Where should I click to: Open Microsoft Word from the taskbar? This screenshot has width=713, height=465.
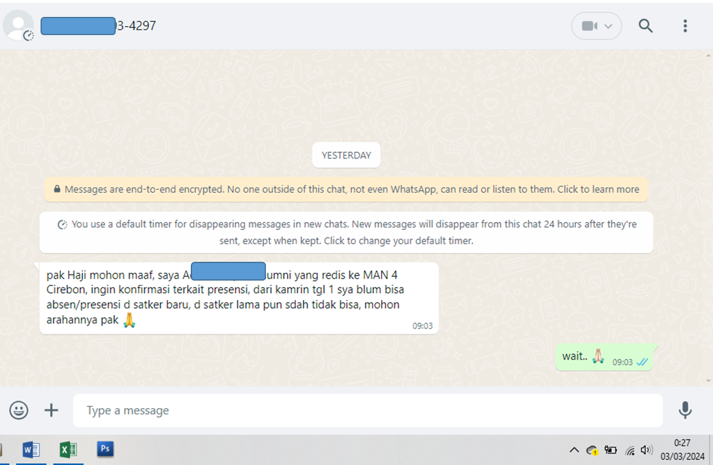pos(31,450)
